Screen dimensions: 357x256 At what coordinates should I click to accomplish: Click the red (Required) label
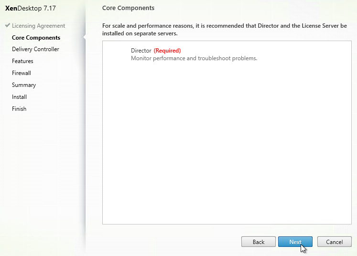pos(167,51)
